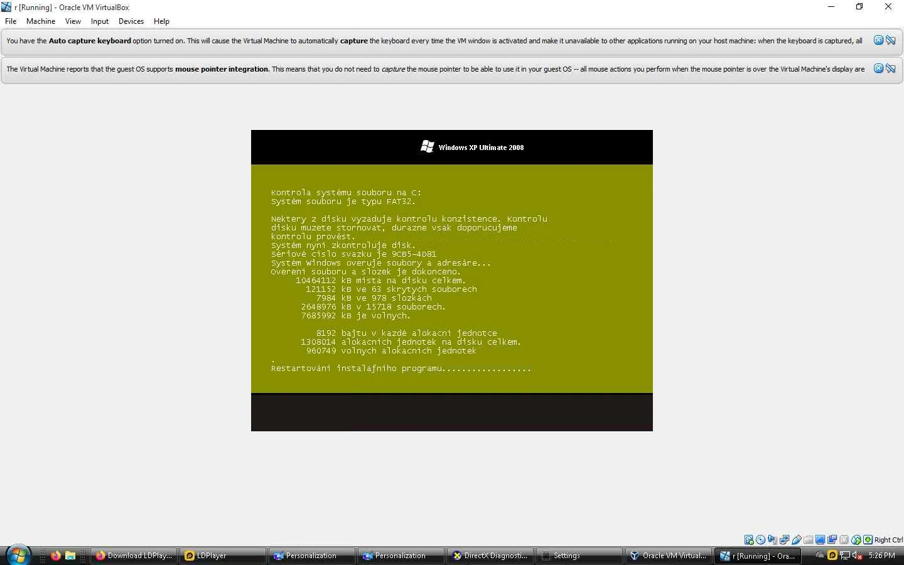Viewport: 904px width, 565px height.
Task: Click the shared folders status icon
Action: pos(809,540)
